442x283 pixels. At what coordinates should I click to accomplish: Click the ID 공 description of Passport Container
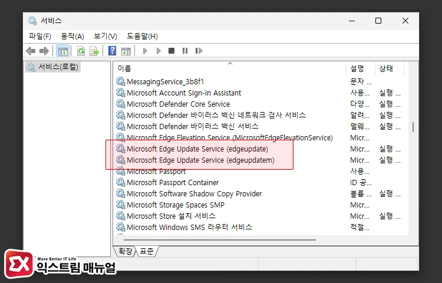coord(361,182)
